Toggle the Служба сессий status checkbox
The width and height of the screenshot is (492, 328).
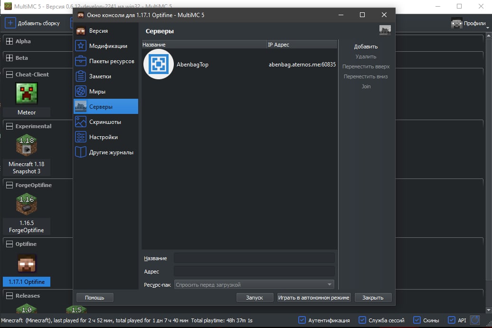(x=362, y=320)
